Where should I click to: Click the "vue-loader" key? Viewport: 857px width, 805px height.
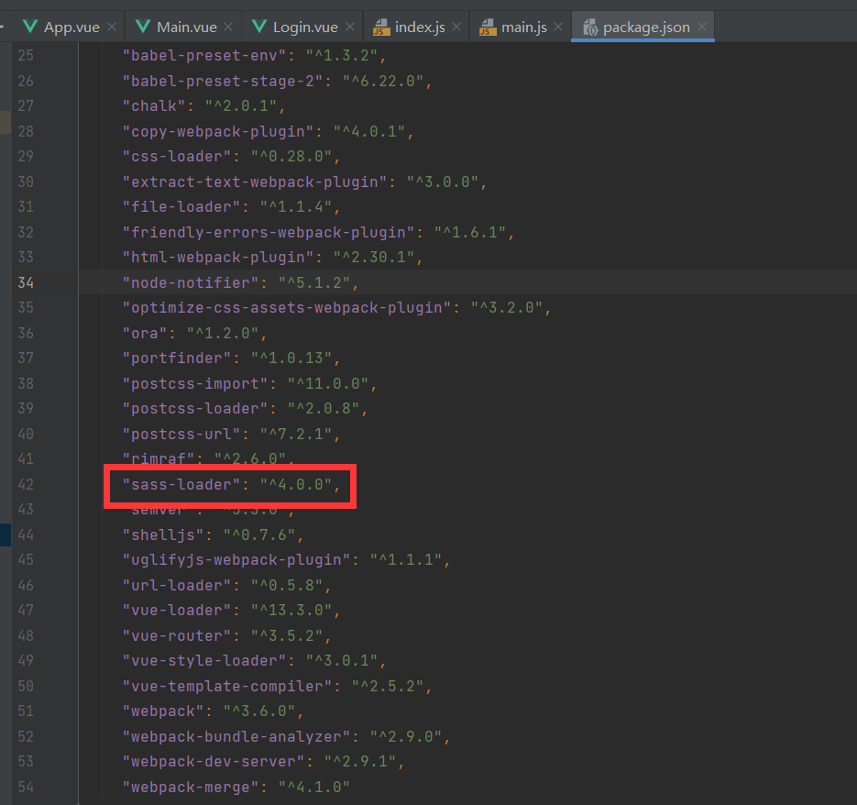(x=177, y=611)
